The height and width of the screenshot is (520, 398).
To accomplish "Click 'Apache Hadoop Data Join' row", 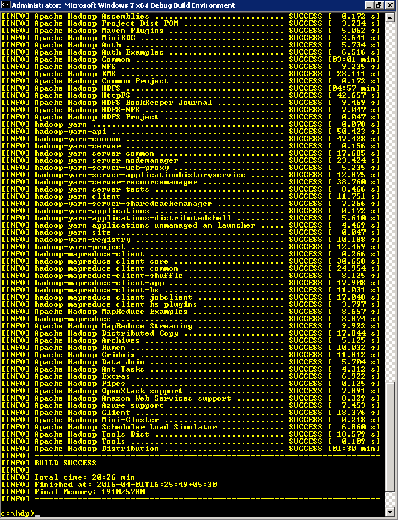I will point(191,363).
